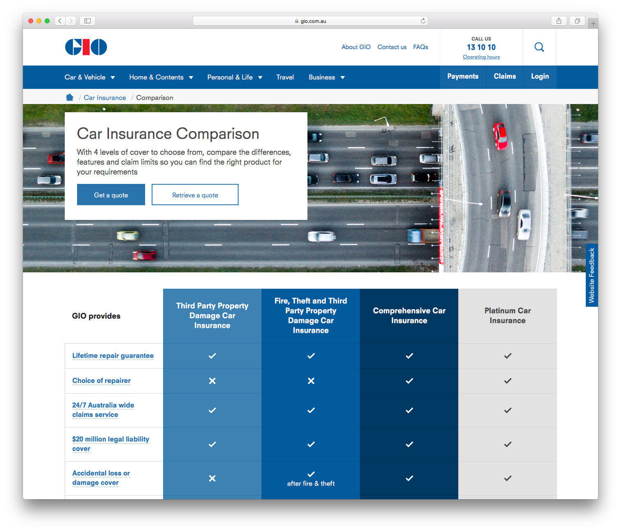Click Comprehensive Accidental loss checkmark

tap(409, 478)
